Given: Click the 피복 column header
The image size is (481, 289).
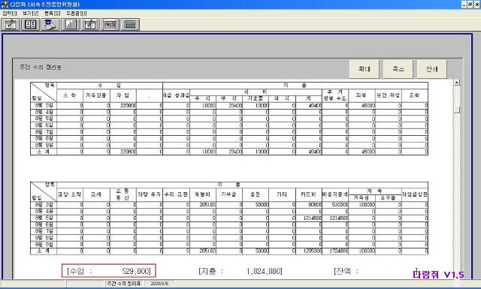Looking at the screenshot, I should coord(362,95).
